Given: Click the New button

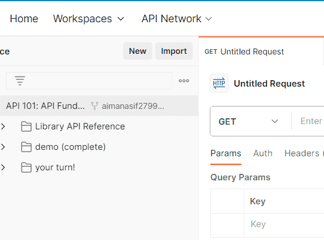Looking at the screenshot, I should (x=138, y=51).
